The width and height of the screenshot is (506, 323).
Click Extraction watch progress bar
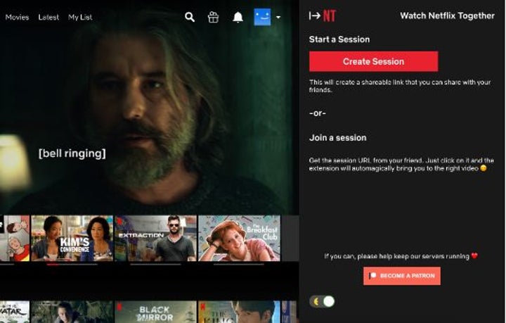point(155,264)
